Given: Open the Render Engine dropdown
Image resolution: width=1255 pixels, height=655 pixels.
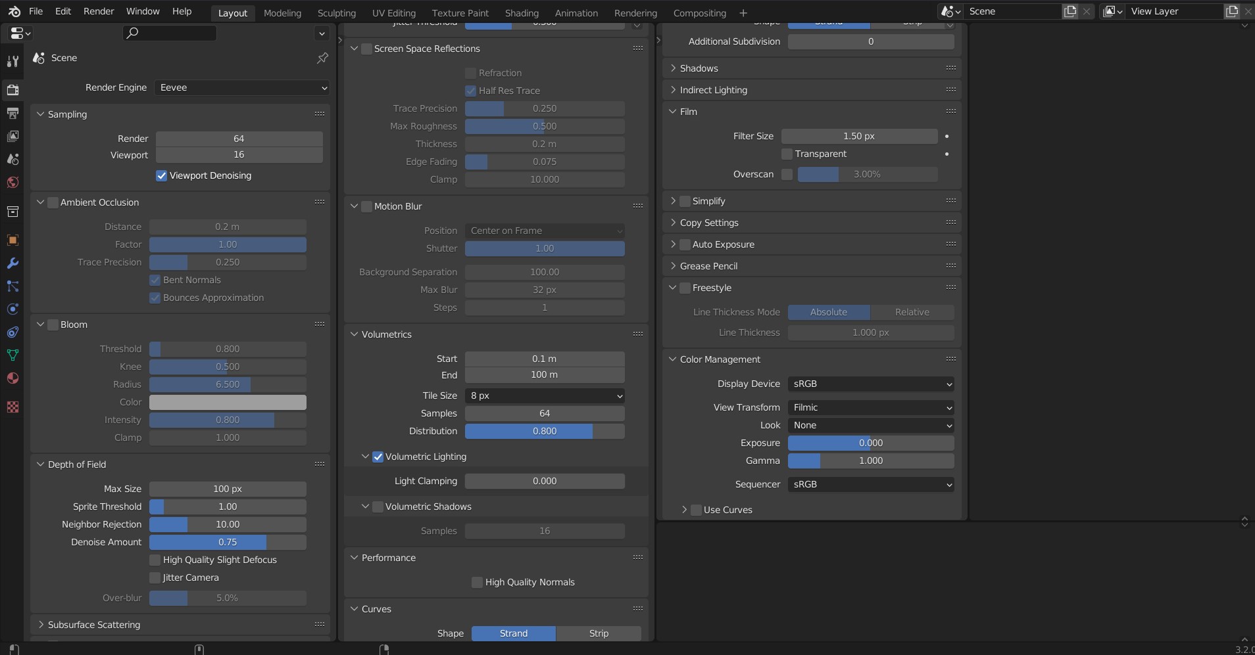Looking at the screenshot, I should [x=242, y=87].
